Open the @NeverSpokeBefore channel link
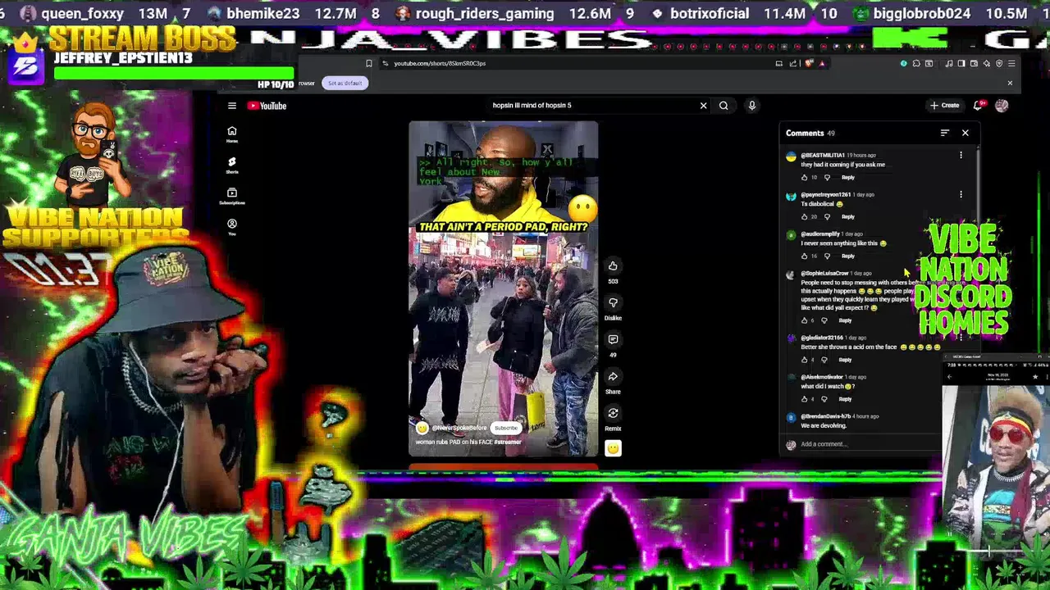1050x590 pixels. pyautogui.click(x=459, y=428)
